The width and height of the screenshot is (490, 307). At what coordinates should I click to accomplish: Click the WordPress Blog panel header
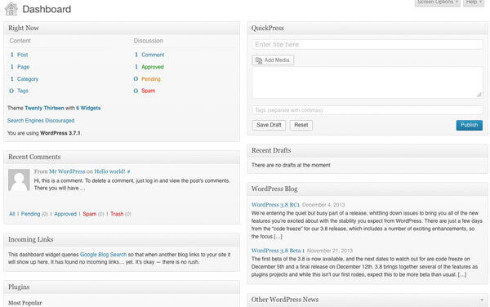coord(367,189)
